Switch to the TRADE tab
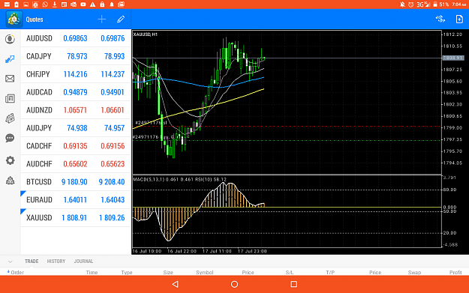 coord(32,262)
